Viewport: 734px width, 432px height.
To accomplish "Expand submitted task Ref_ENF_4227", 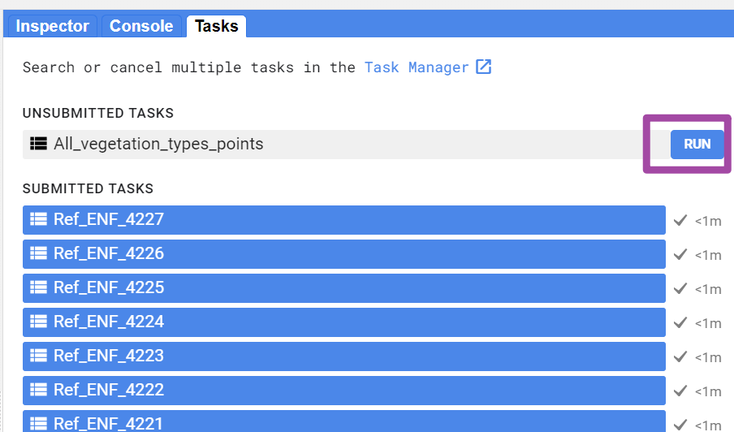I will [343, 219].
